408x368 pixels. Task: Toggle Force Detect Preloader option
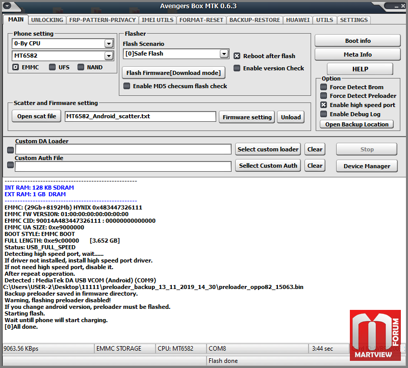[323, 96]
